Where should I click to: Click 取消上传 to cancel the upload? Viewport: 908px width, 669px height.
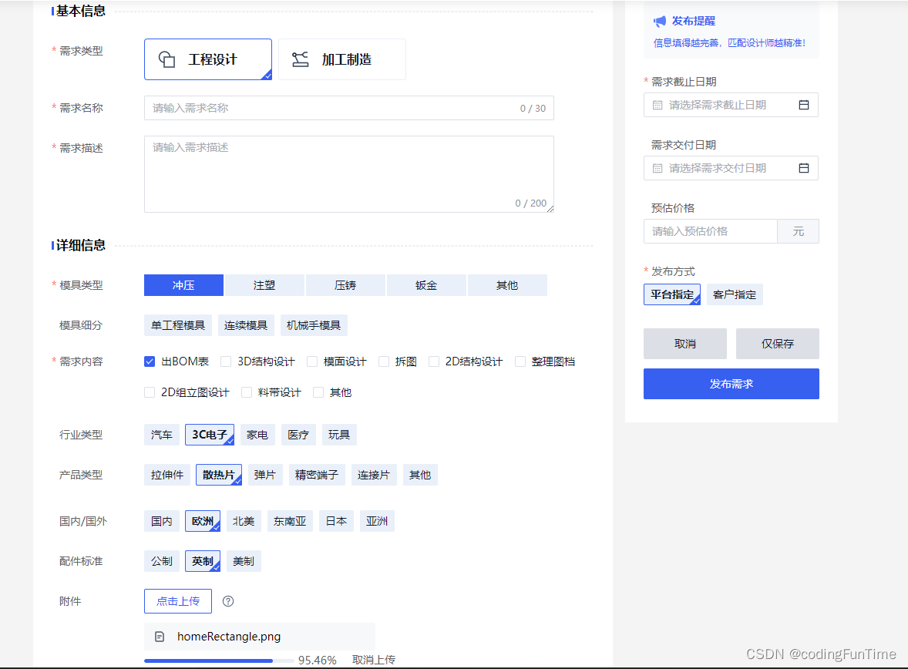coord(374,660)
